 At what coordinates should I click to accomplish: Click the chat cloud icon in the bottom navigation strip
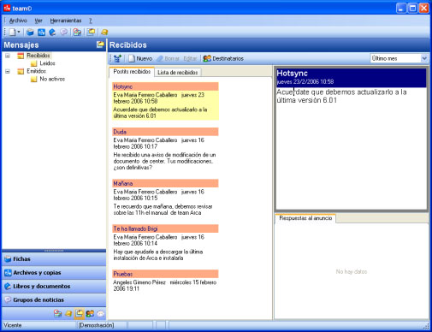coord(101,314)
